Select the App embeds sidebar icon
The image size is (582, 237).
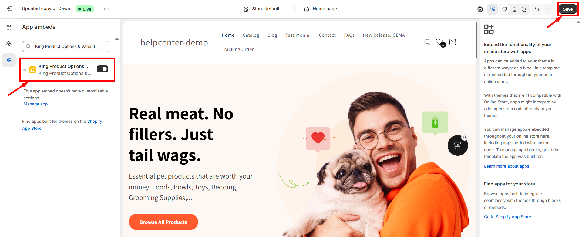pos(9,60)
